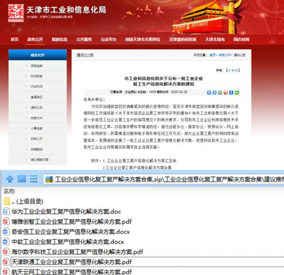
Task: Select large font size 大
Action: click(x=237, y=70)
